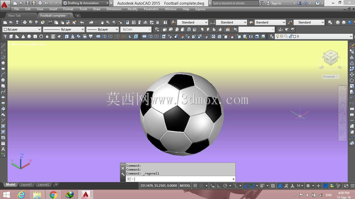
Task: Add a new layout with plus tab
Action: pos(56,184)
